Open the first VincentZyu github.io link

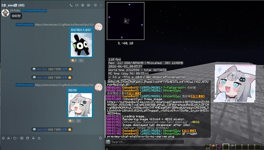64,24
